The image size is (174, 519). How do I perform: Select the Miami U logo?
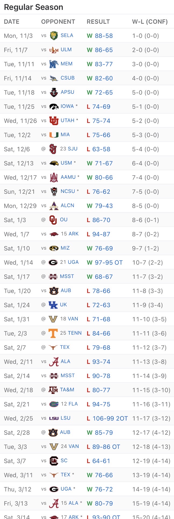tap(54, 135)
